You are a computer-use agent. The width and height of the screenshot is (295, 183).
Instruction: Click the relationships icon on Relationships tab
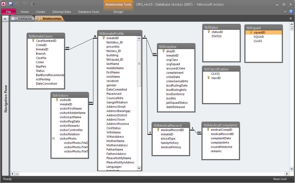(39, 18)
